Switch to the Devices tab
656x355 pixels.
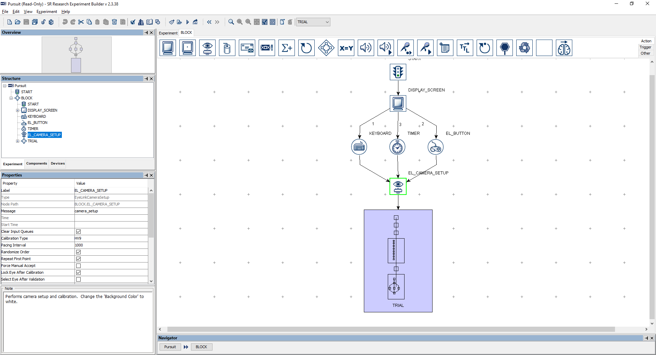[58, 164]
